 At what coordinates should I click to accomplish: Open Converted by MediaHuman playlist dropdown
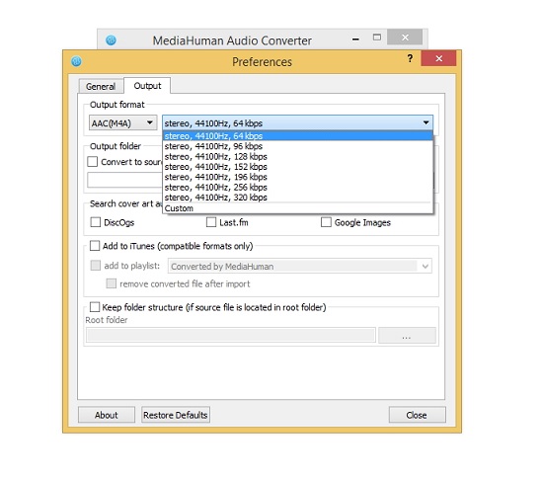[x=300, y=266]
